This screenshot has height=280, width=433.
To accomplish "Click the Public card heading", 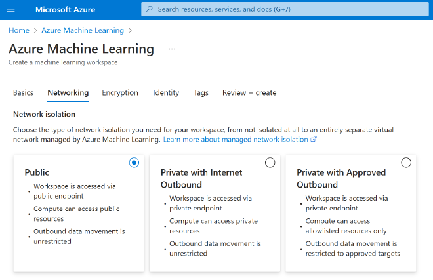I will (37, 172).
